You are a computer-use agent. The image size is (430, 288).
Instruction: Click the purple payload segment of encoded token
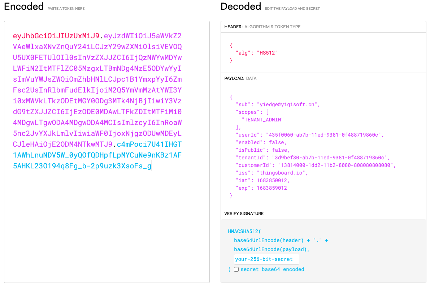97,90
